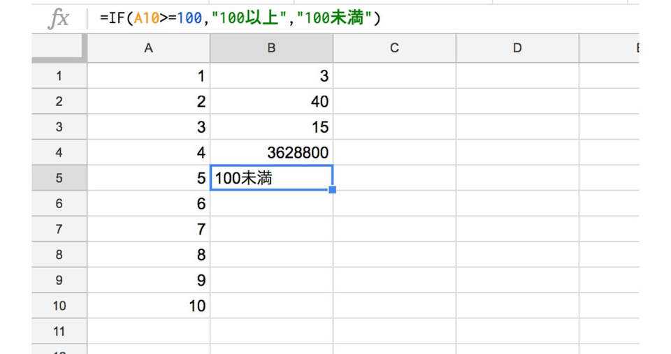
Task: Click the formula bar with the IF formula
Action: point(363,18)
